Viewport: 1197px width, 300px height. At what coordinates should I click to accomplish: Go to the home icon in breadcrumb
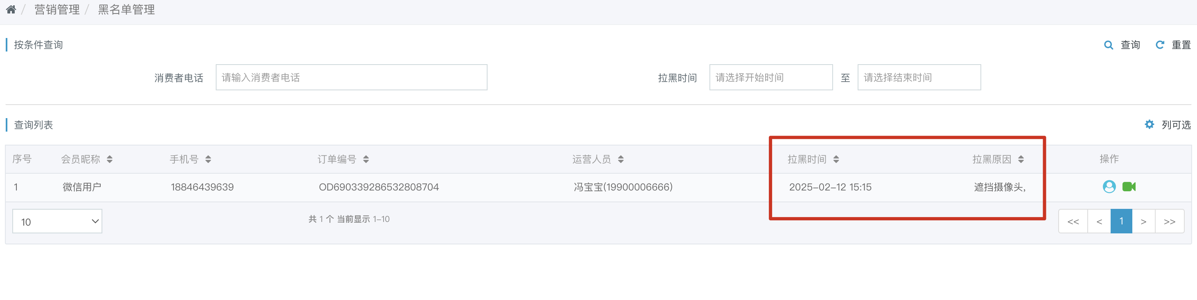(11, 9)
